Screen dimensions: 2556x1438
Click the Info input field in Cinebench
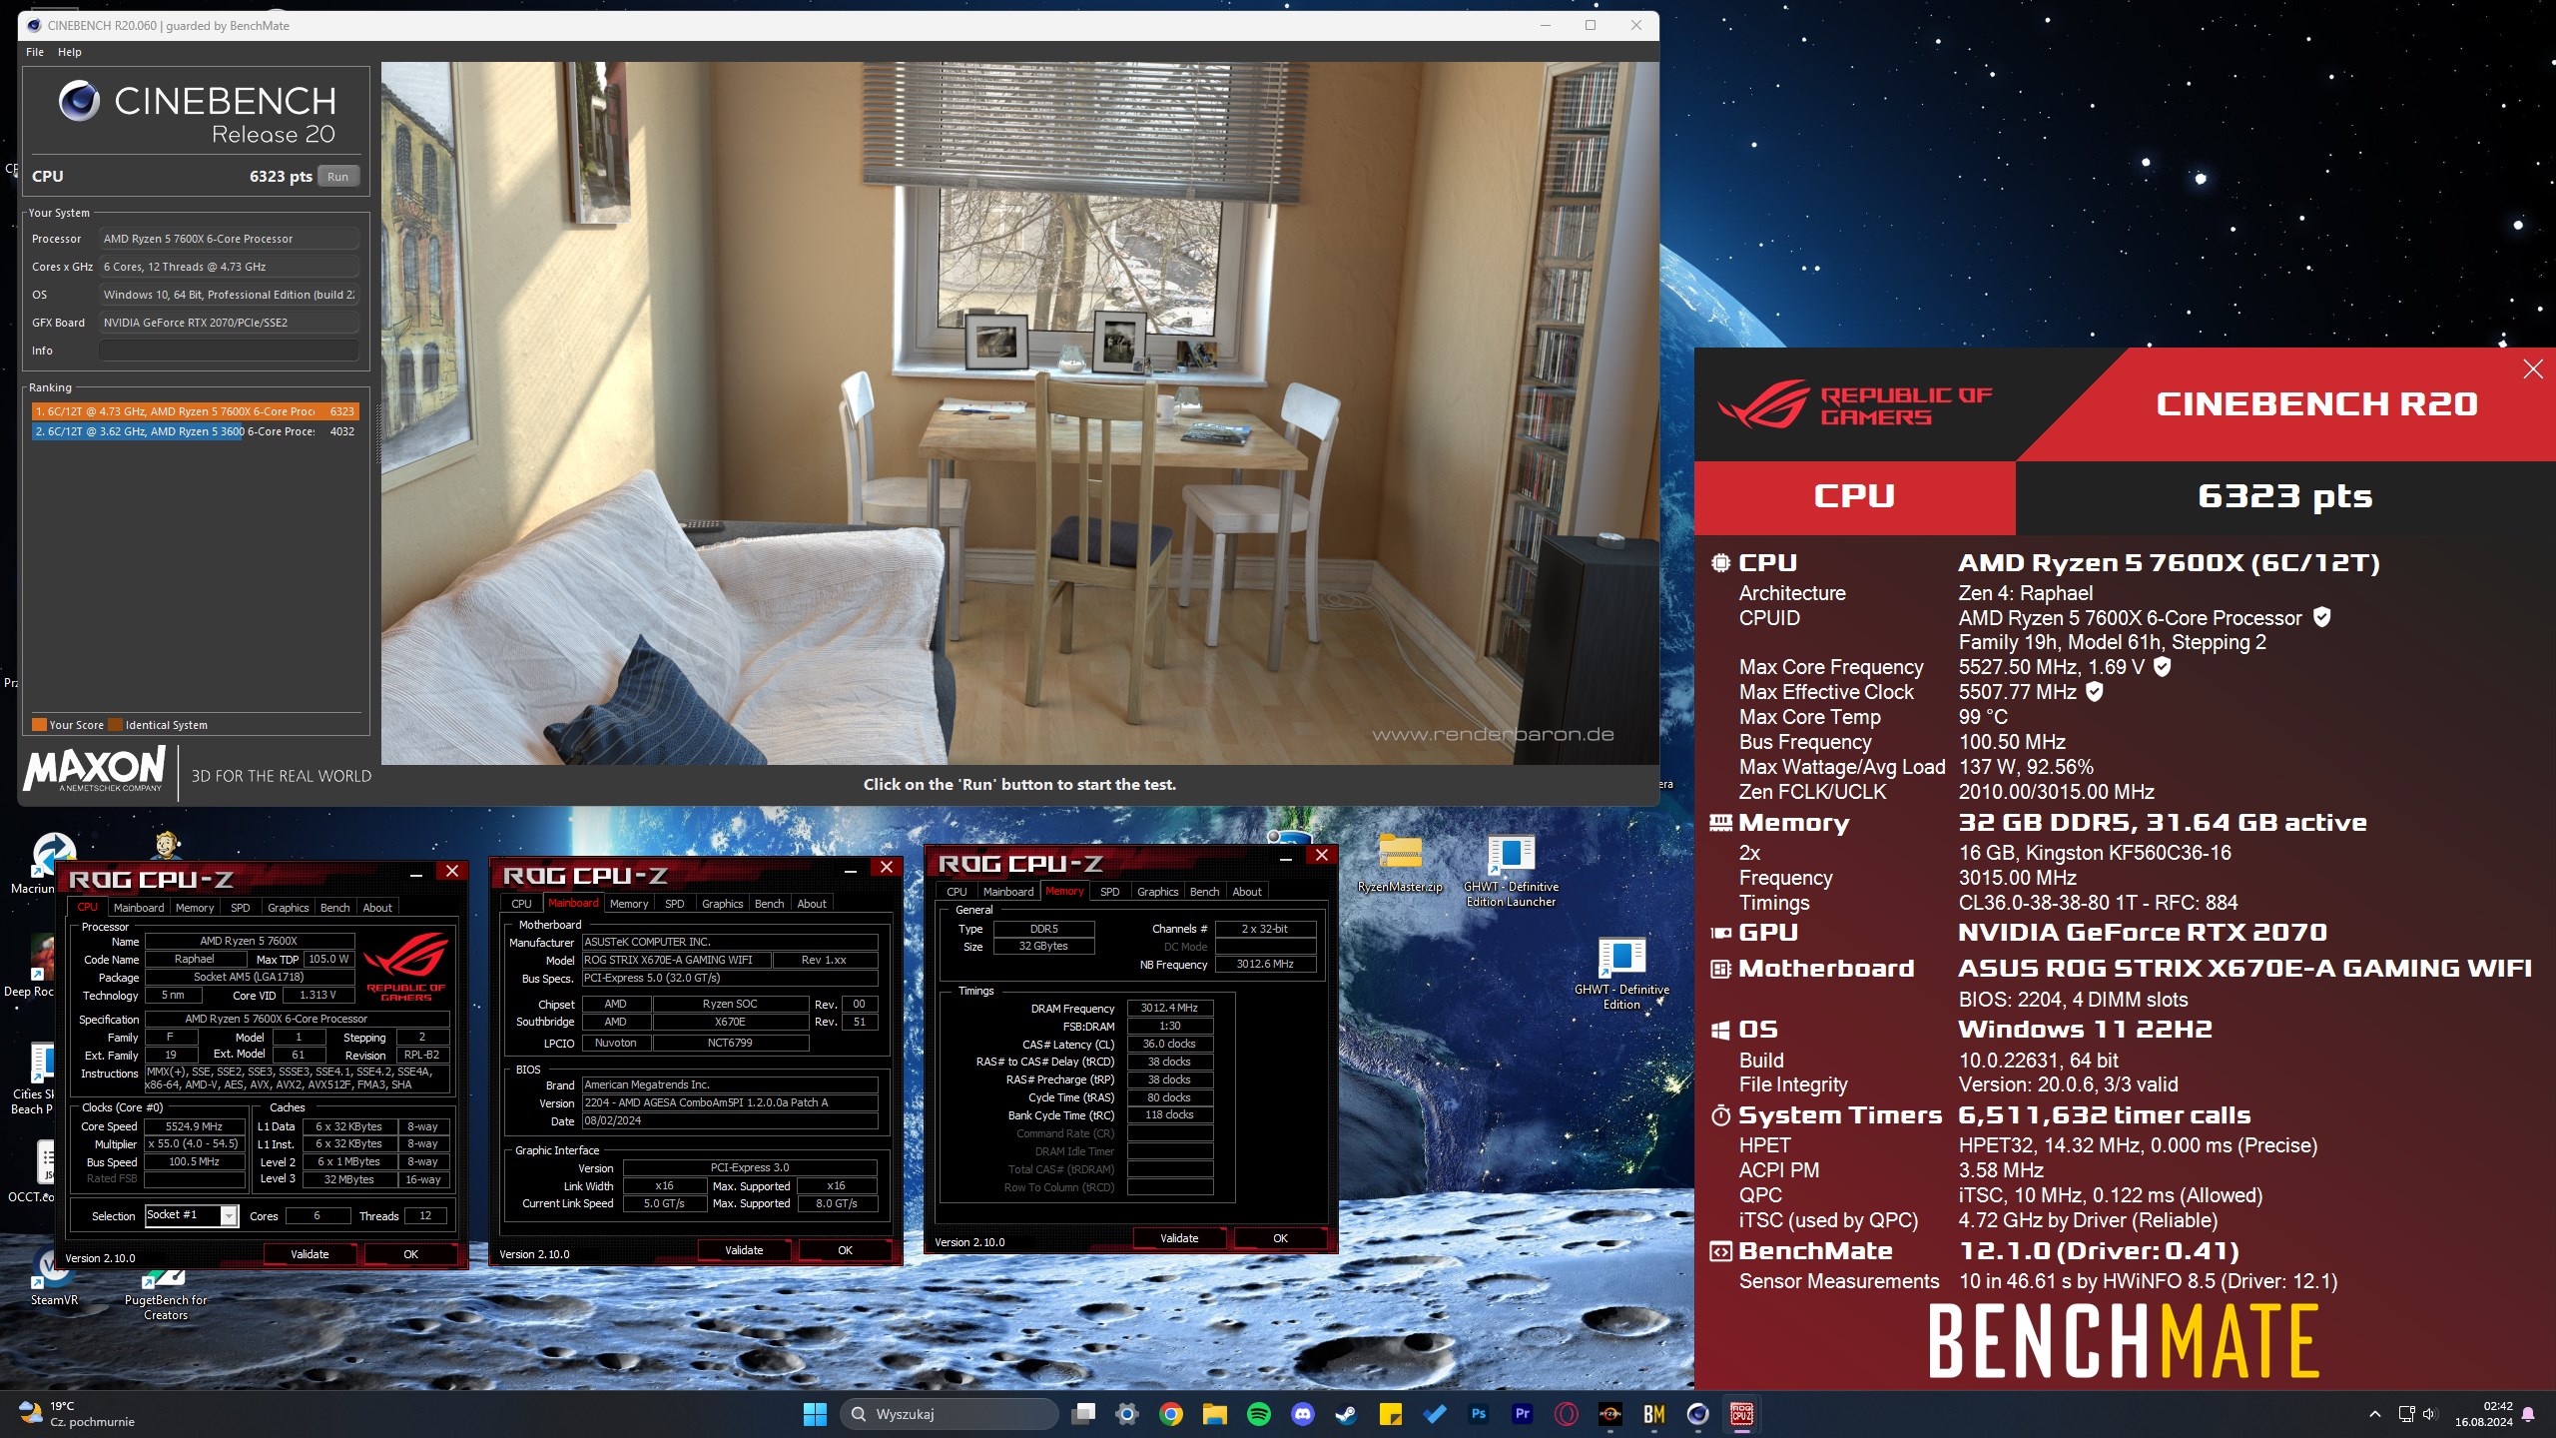click(x=229, y=351)
